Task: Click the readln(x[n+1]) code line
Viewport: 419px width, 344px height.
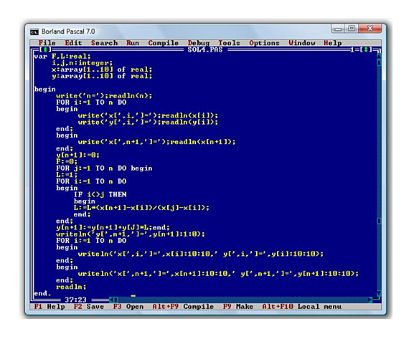Action: tap(156, 142)
